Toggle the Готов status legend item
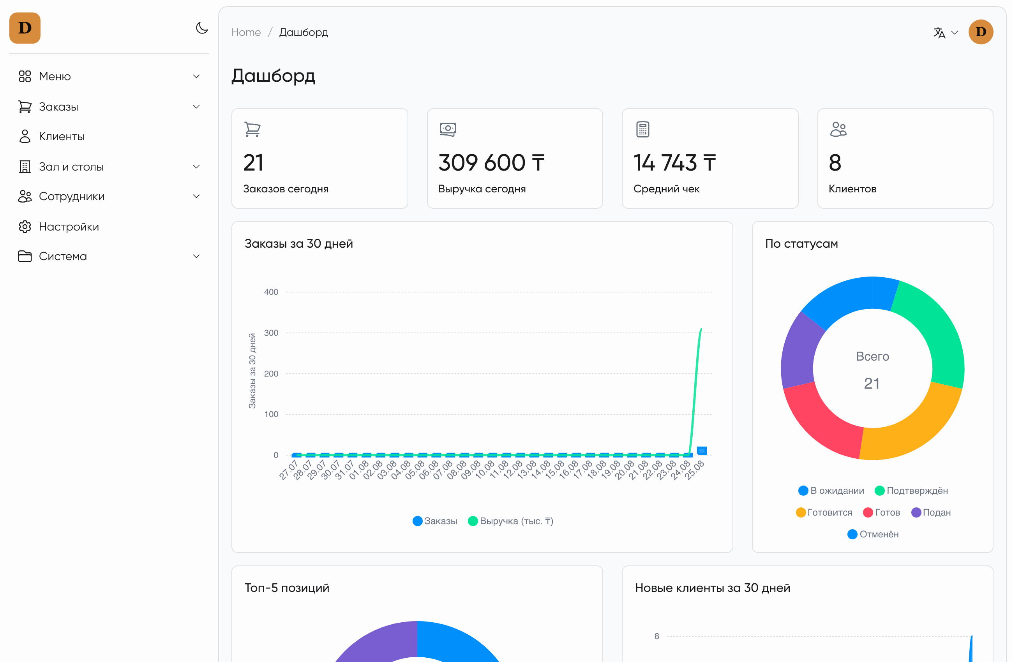The image size is (1013, 662). coord(881,513)
